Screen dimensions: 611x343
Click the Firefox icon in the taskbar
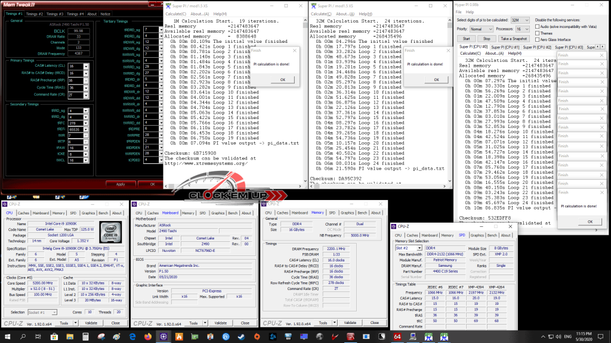(x=149, y=336)
